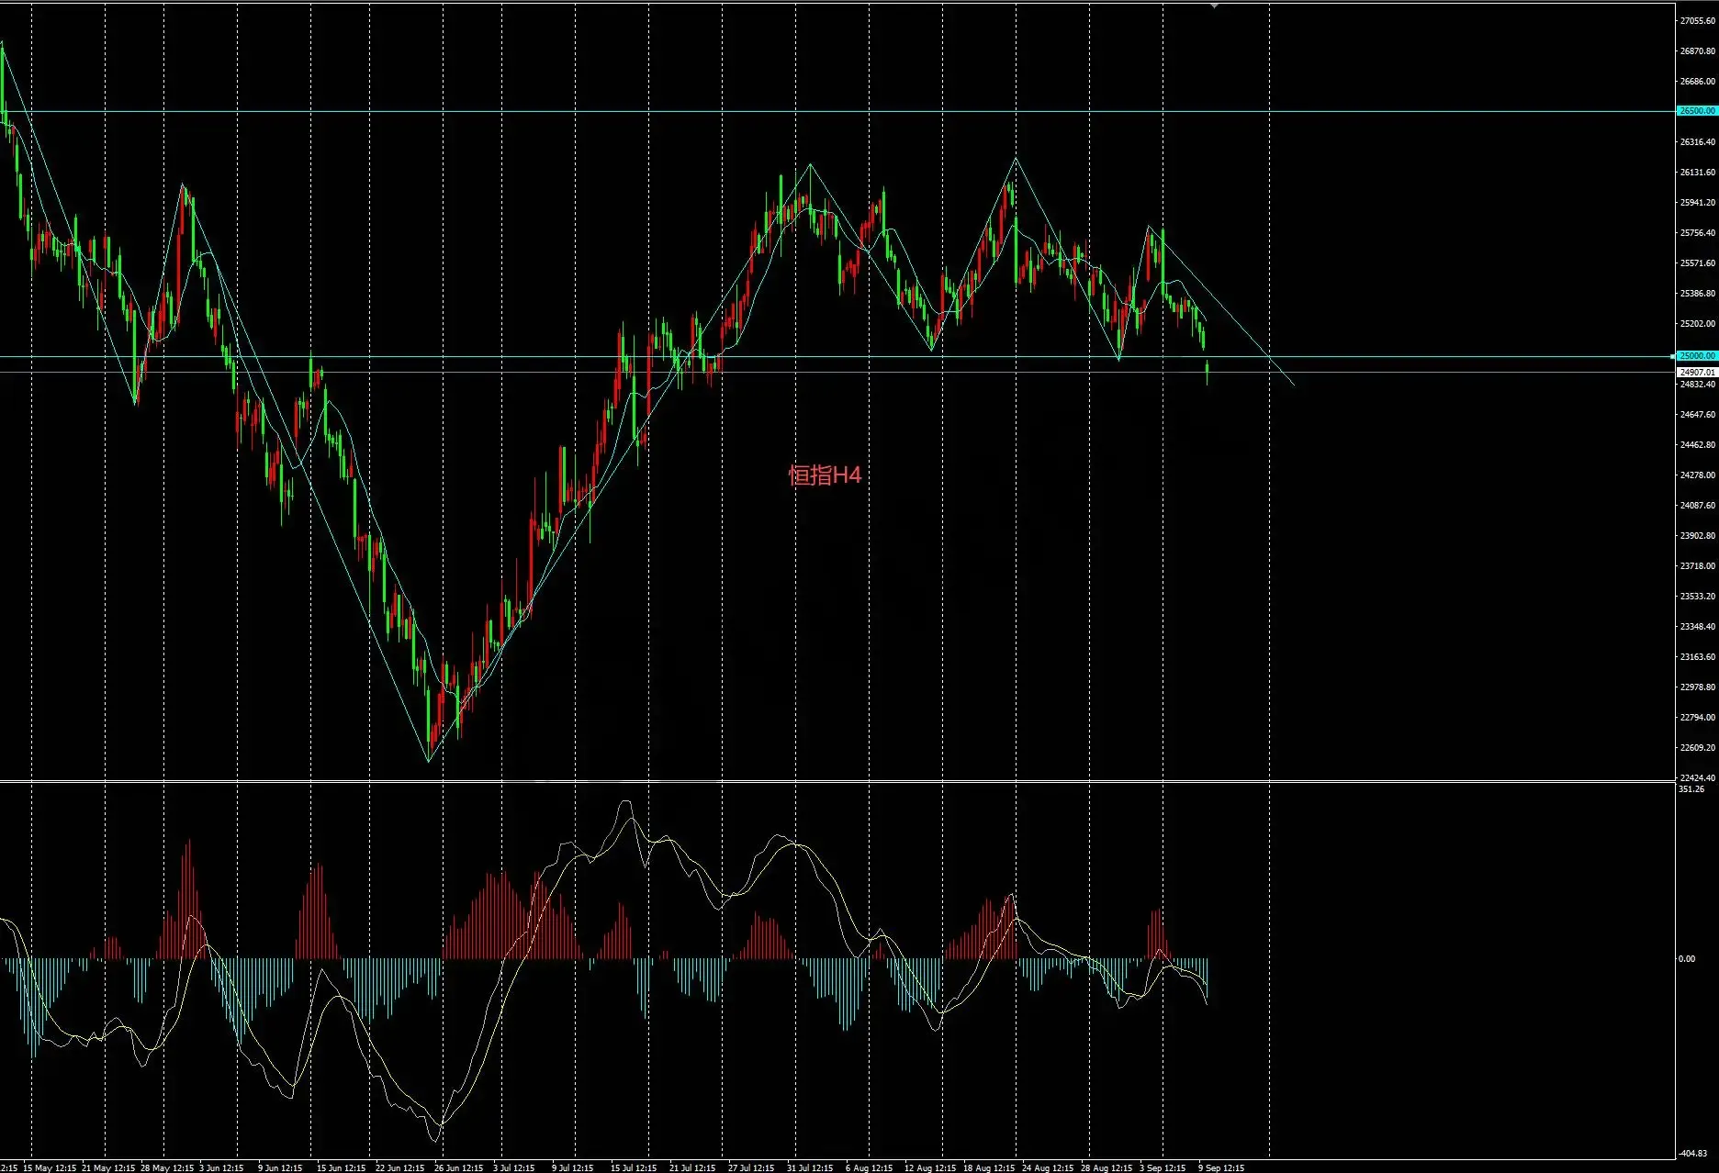Click the 22424.40 price scale label
The width and height of the screenshot is (1719, 1173).
point(1697,778)
